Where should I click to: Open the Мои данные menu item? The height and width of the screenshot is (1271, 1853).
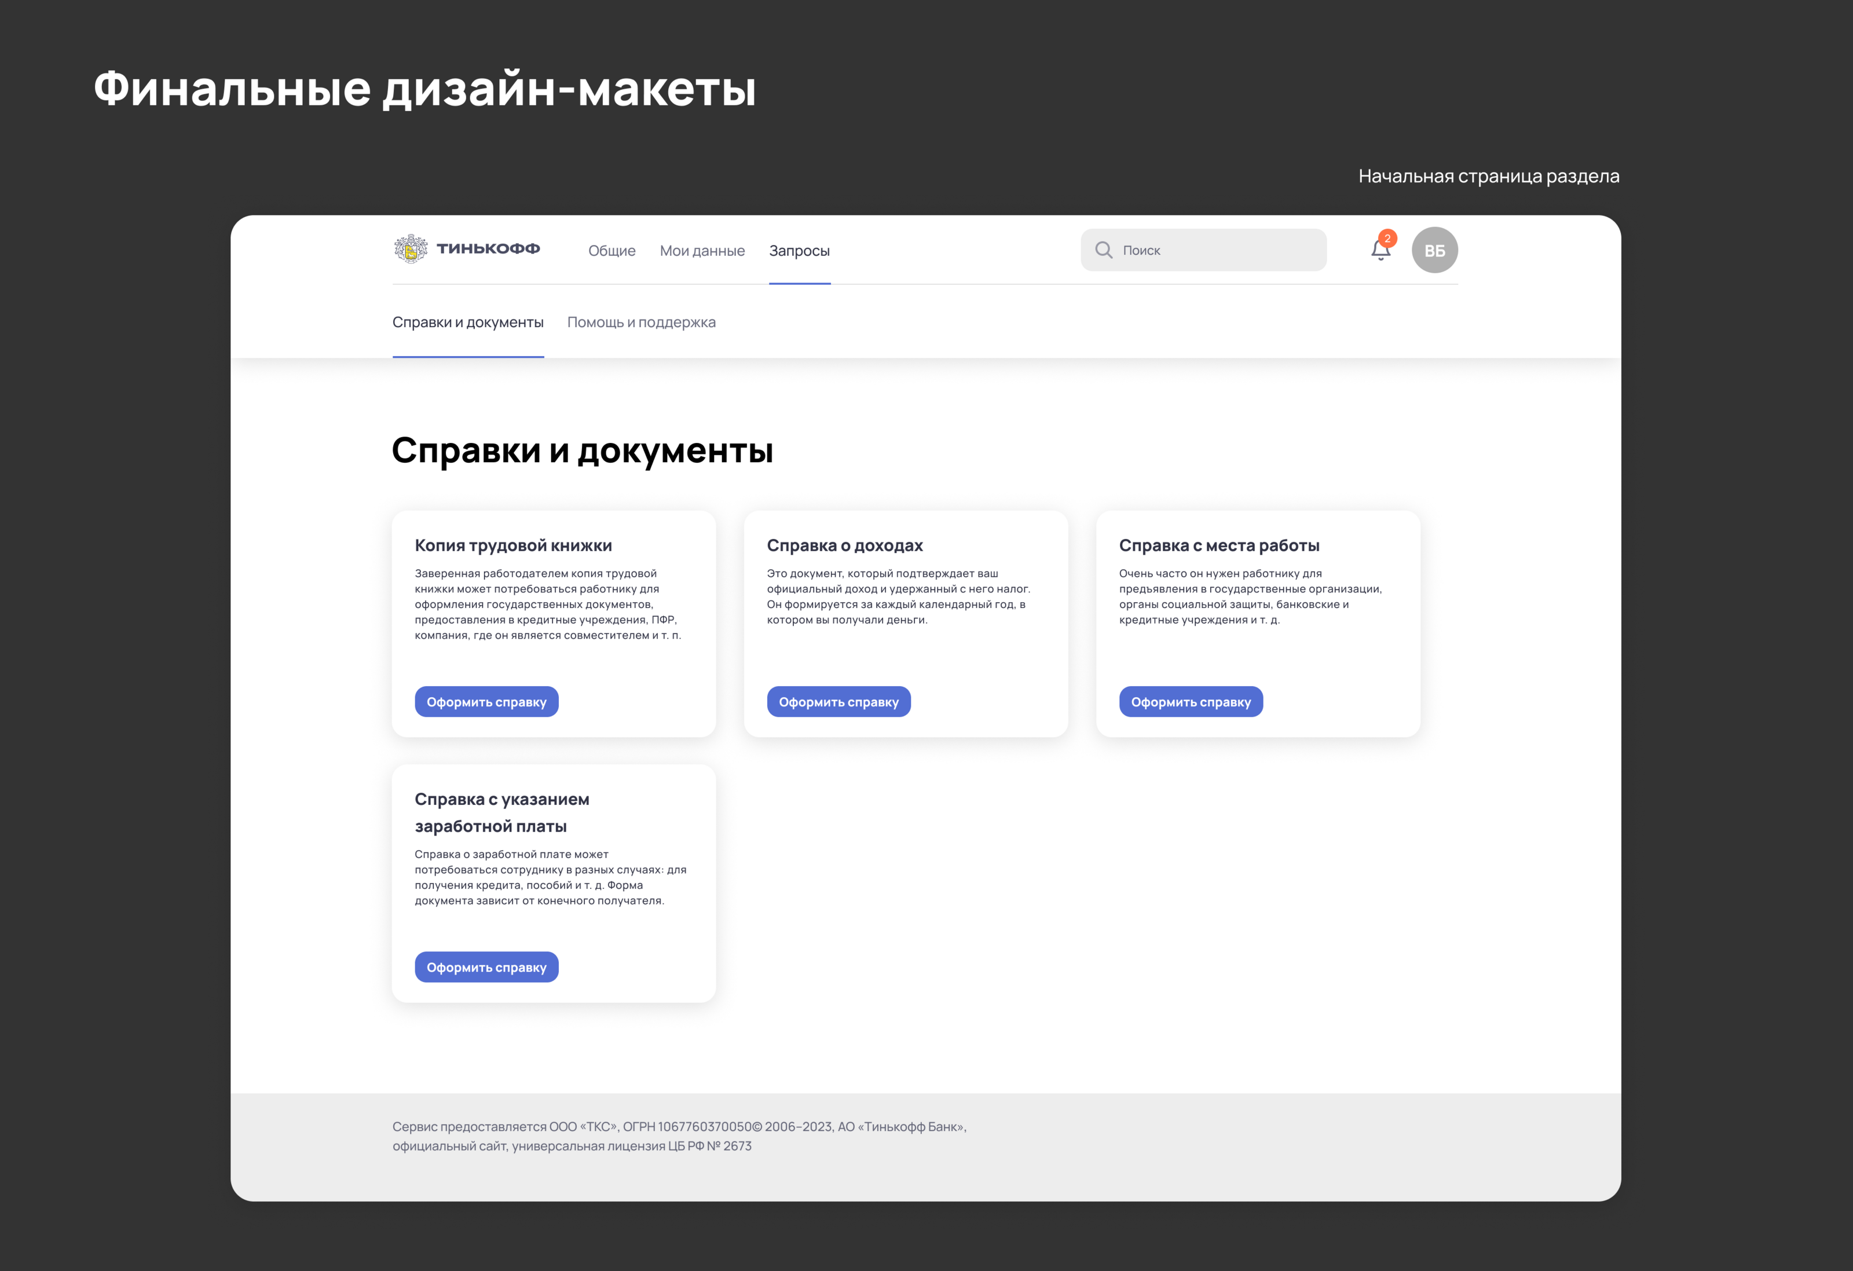[702, 251]
